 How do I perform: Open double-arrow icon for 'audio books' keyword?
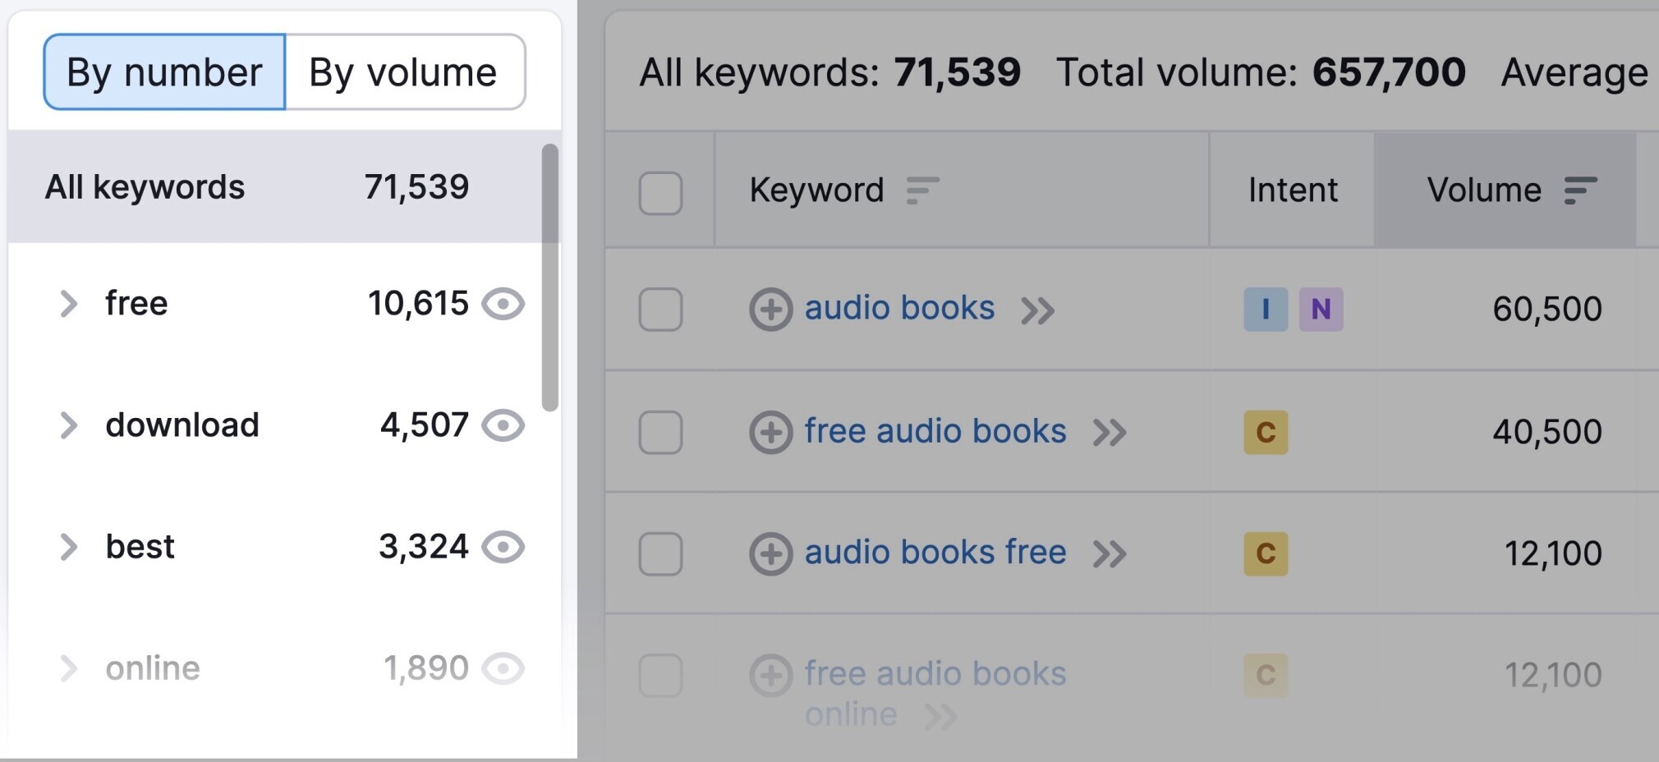point(1037,310)
